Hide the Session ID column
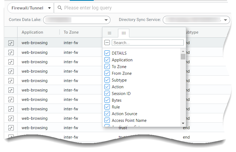The height and width of the screenshot is (152, 236). (x=107, y=94)
